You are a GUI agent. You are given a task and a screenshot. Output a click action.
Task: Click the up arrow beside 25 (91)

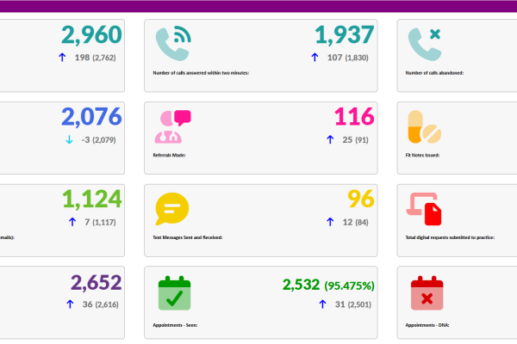coord(328,140)
